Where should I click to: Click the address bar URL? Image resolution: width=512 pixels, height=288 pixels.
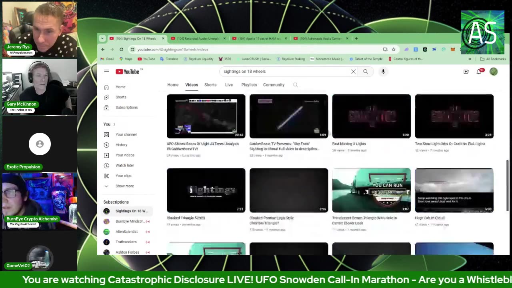[173, 50]
